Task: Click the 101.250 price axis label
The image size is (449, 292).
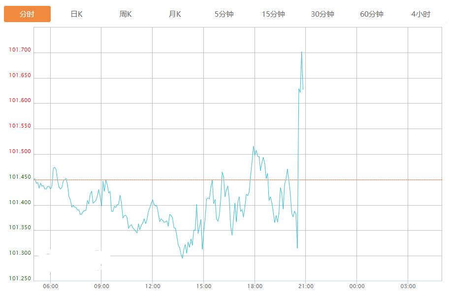Action: [x=20, y=279]
